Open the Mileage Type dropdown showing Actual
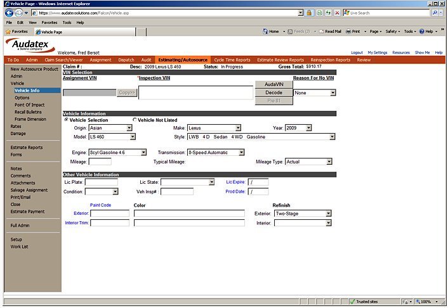The image size is (448, 308). 308,162
